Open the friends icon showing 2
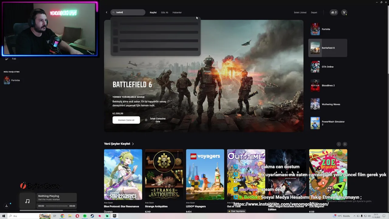 pos(334,12)
